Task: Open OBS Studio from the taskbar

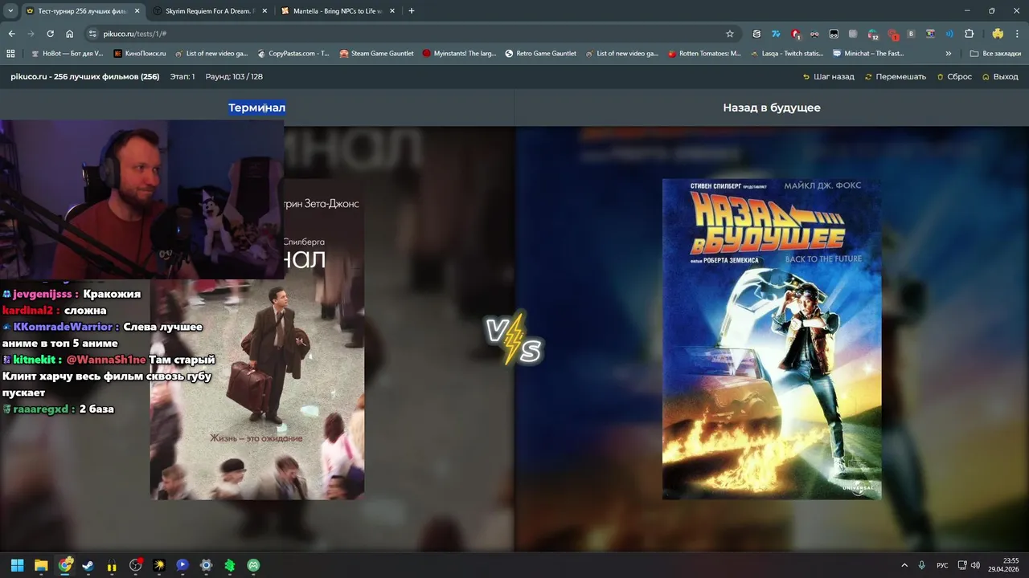Action: 135,565
